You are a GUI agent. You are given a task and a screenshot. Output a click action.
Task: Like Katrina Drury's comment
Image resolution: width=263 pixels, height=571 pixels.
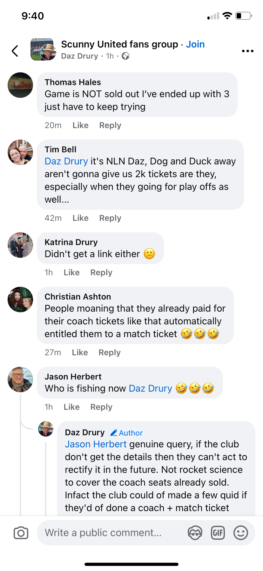[71, 272]
